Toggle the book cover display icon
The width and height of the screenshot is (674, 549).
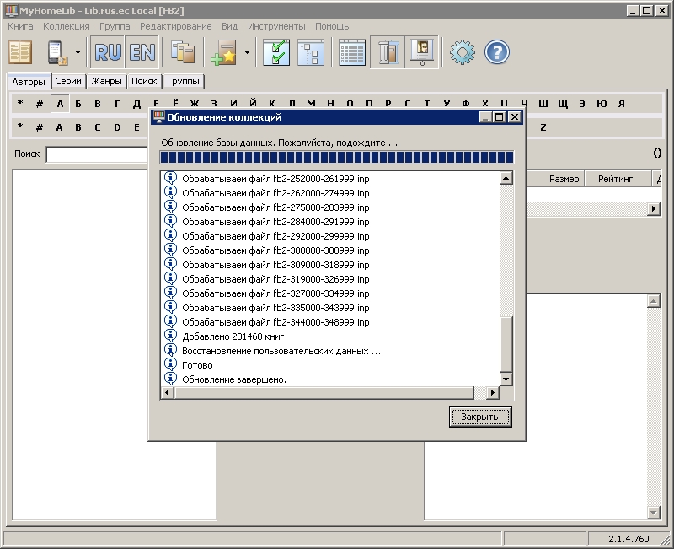coord(421,52)
